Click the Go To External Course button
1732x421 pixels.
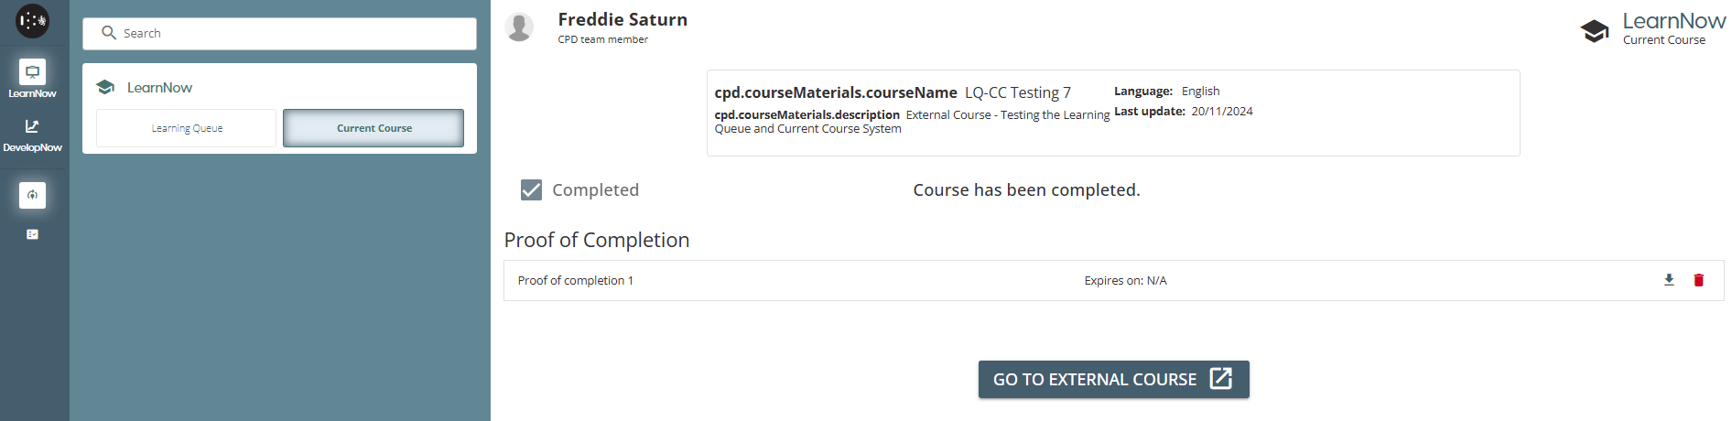point(1113,379)
